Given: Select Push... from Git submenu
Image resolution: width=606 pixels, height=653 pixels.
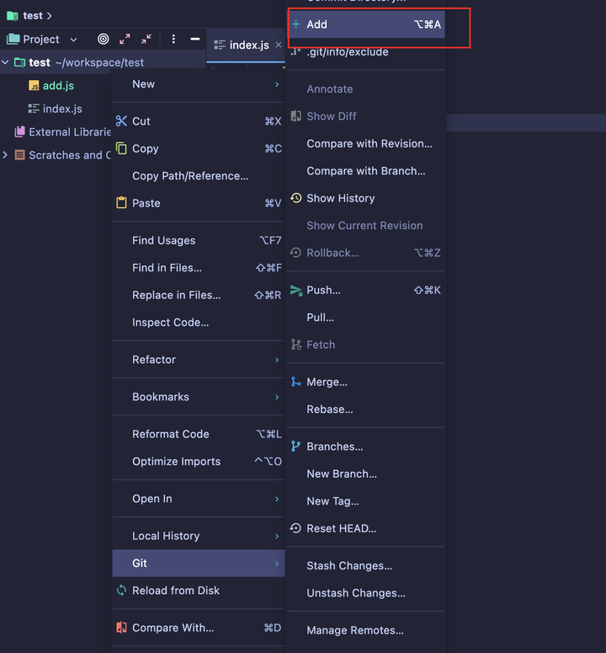Looking at the screenshot, I should coord(365,290).
